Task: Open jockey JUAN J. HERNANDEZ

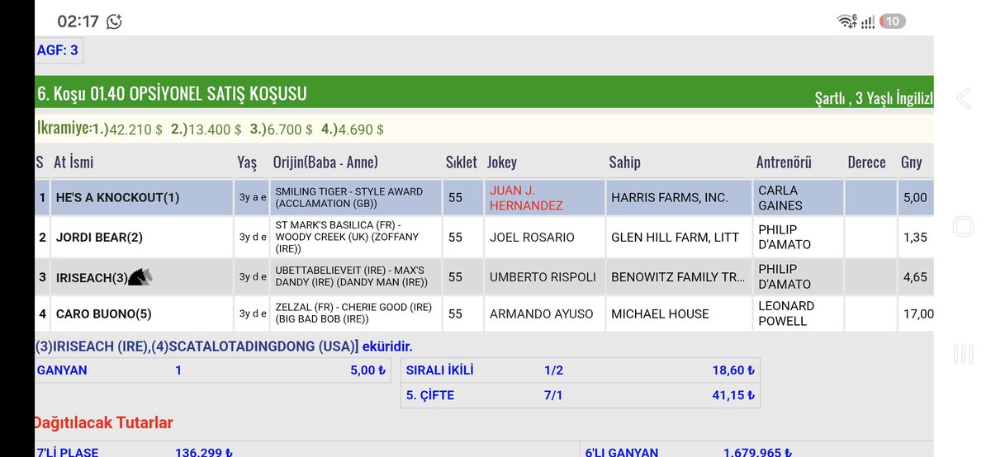Action: point(527,198)
